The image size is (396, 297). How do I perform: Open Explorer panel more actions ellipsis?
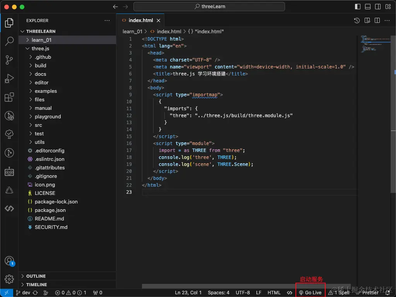point(107,20)
